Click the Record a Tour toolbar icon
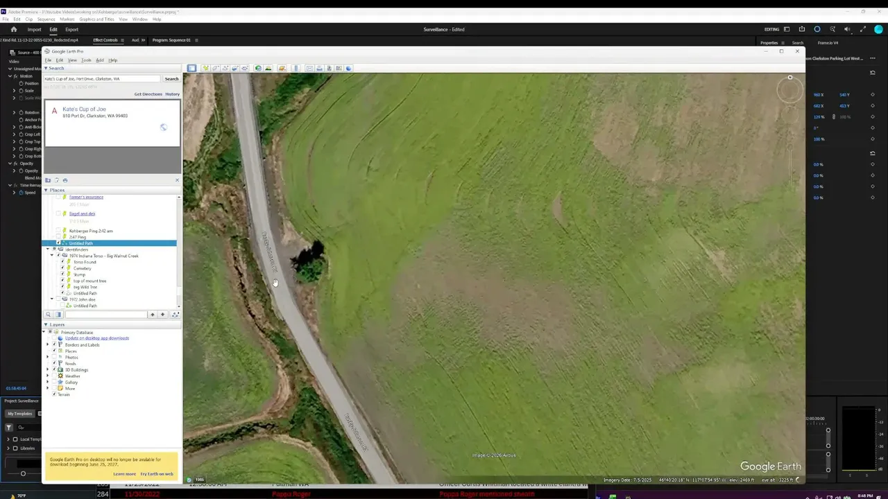 pos(244,68)
